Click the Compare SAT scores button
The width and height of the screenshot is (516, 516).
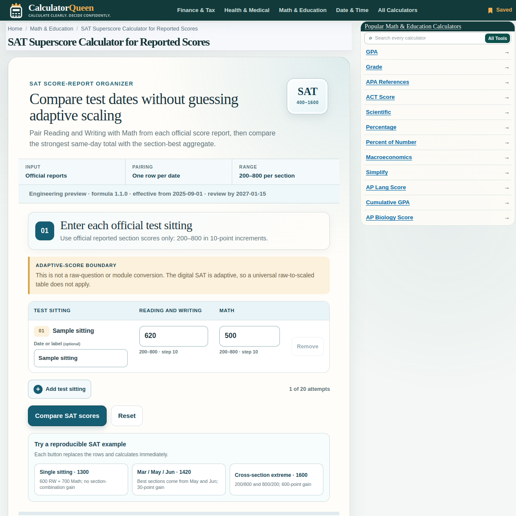pyautogui.click(x=67, y=416)
